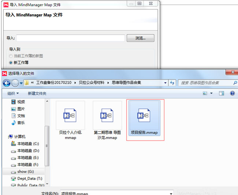Click the search 思维导图作品合集 box

click(x=205, y=83)
